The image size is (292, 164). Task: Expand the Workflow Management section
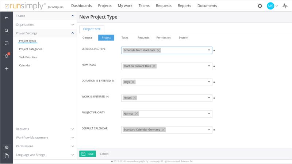(73, 138)
